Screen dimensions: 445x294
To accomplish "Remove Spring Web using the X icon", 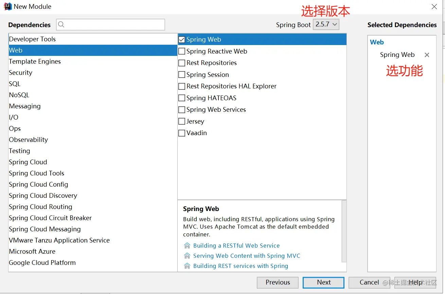I will point(427,55).
